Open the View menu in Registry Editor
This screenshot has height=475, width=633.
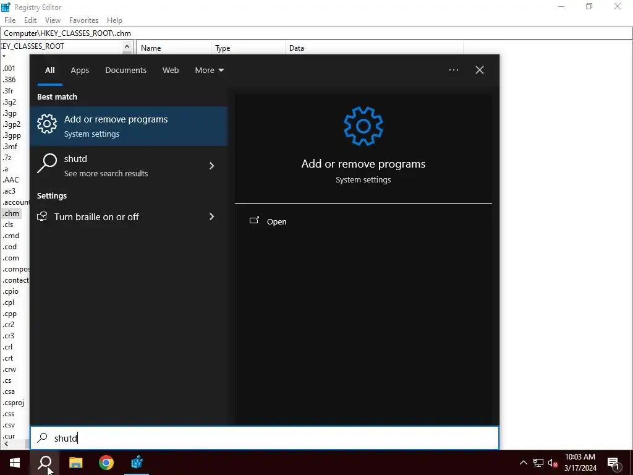point(53,20)
